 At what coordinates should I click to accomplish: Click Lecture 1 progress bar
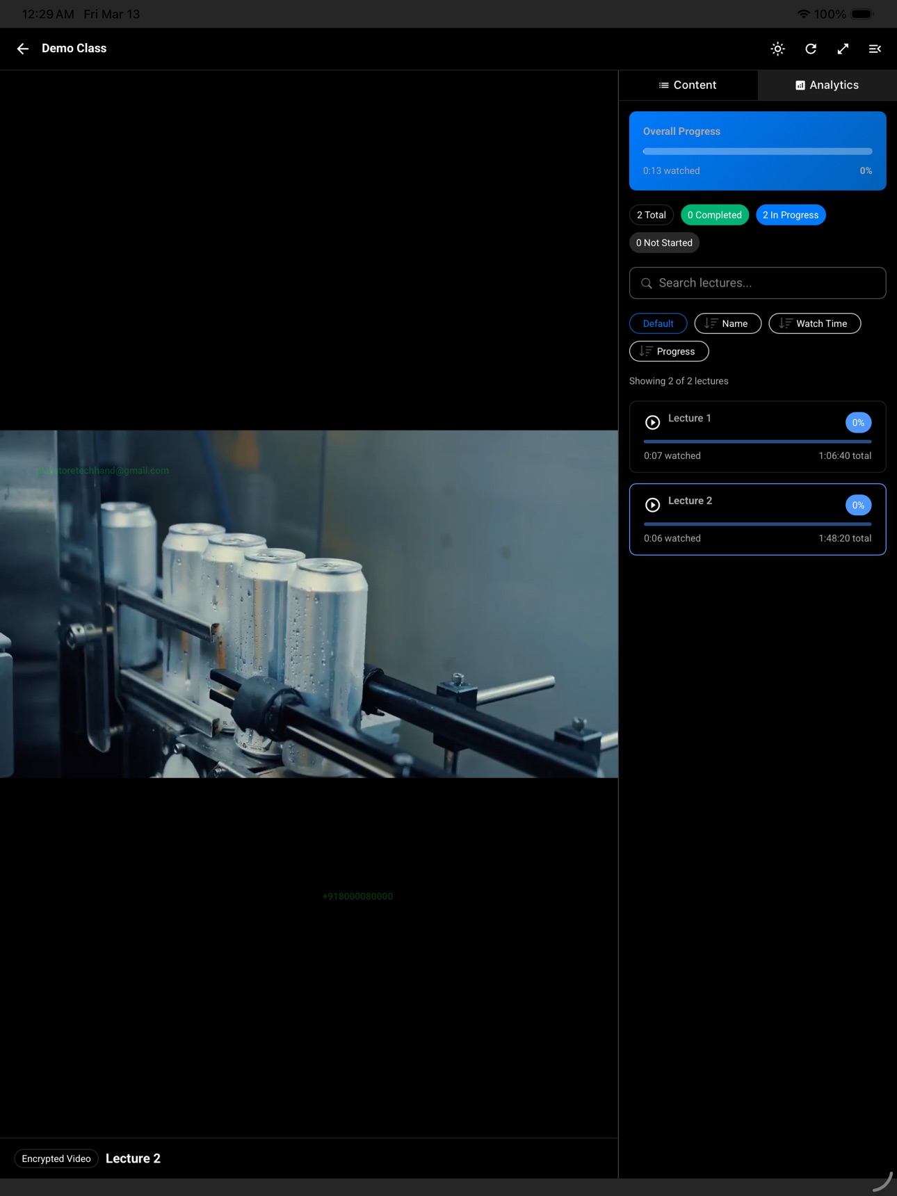tap(757, 441)
